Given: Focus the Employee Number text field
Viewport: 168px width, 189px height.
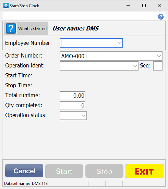Looking at the screenshot, I should click(x=89, y=43).
